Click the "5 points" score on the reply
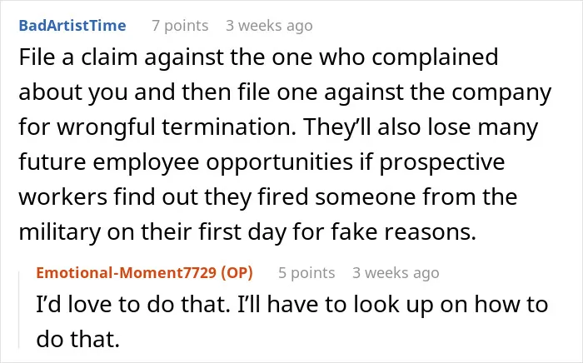The image size is (583, 363). coord(306,273)
